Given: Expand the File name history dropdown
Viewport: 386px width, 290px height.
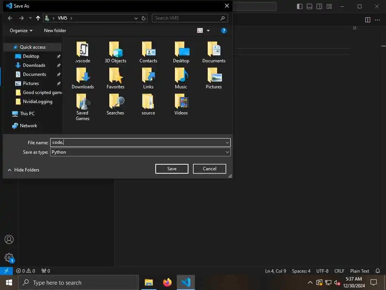Looking at the screenshot, I should tap(227, 142).
